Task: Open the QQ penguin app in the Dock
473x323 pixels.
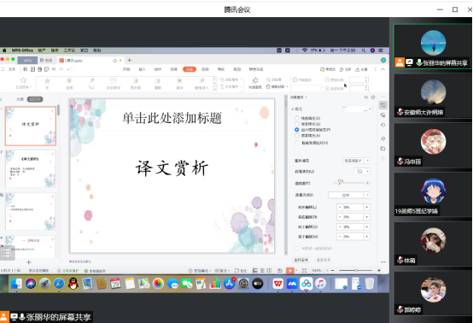Action: click(73, 284)
